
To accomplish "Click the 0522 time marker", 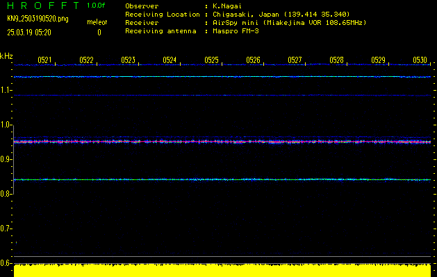I will (86, 60).
